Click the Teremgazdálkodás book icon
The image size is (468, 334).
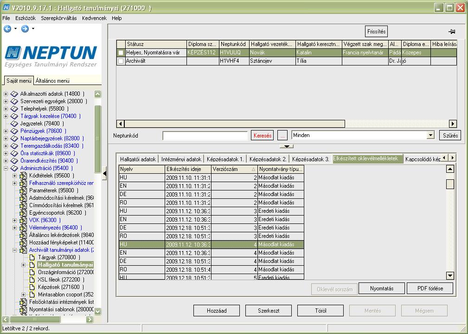[x=14, y=146]
